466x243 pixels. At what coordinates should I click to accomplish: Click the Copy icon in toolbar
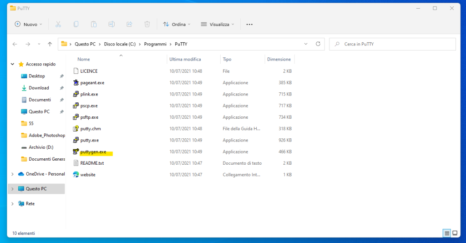coord(76,24)
